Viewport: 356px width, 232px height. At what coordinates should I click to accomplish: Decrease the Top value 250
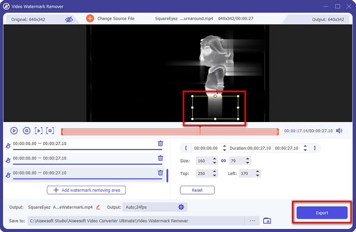tap(215, 176)
